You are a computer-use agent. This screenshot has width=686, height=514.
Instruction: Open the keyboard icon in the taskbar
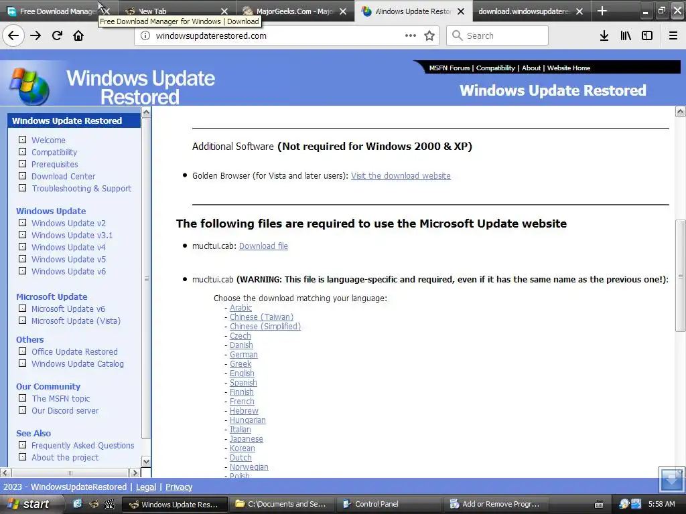[599, 505]
